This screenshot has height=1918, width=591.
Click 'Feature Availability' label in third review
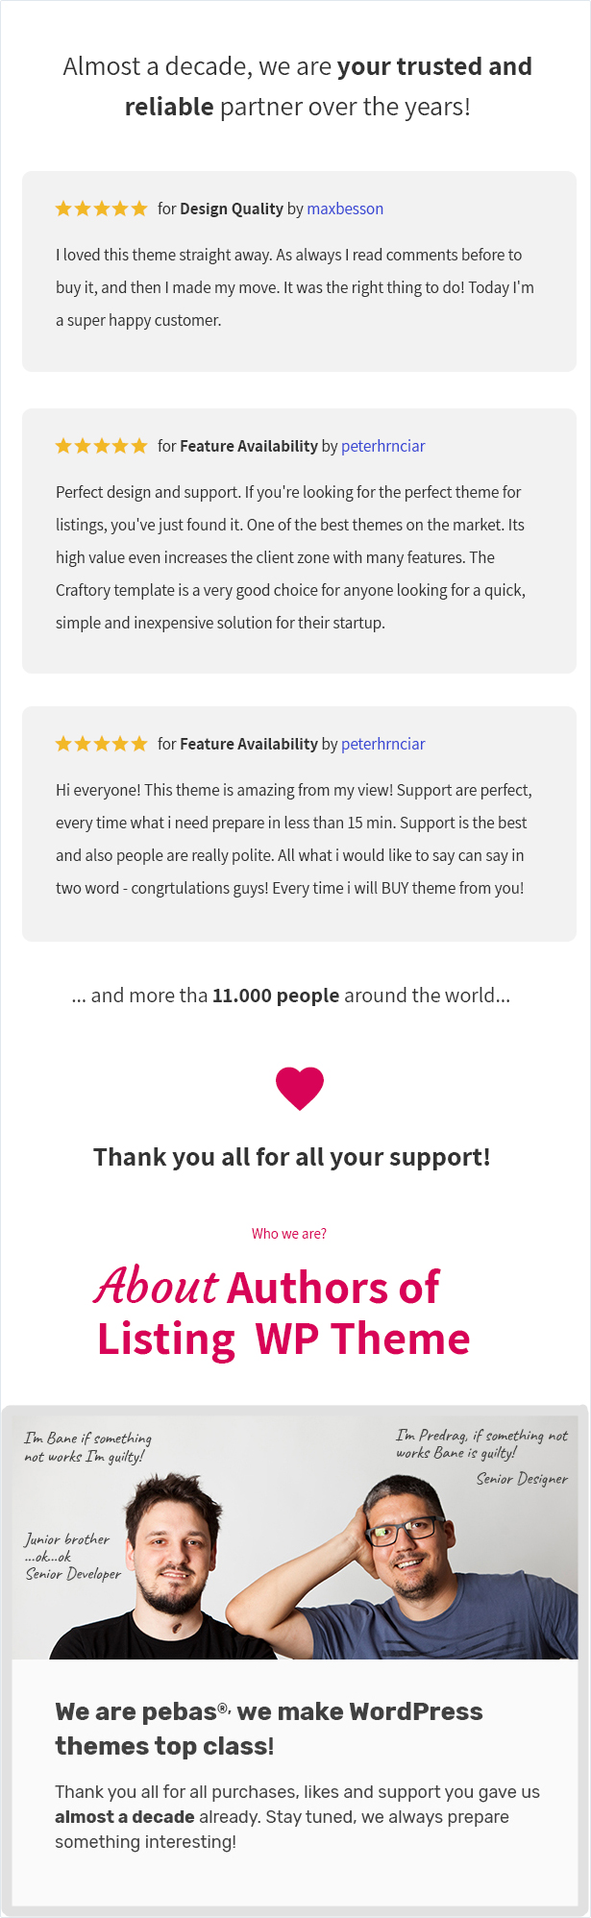[x=249, y=744]
